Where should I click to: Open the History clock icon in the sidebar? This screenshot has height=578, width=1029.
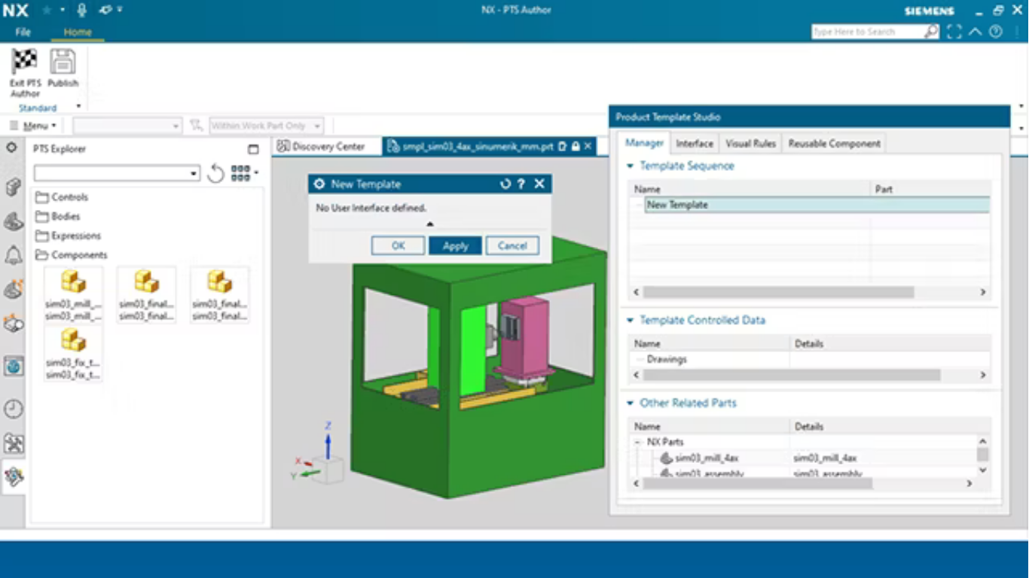click(x=14, y=409)
